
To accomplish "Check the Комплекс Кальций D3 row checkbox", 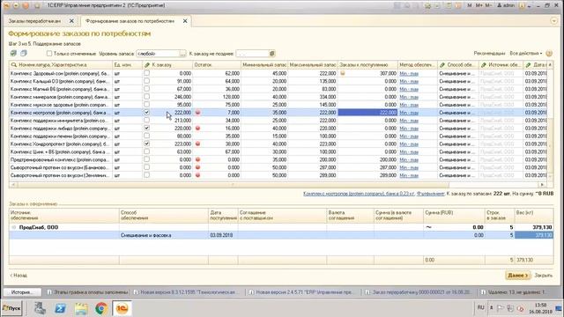I will [147, 81].
